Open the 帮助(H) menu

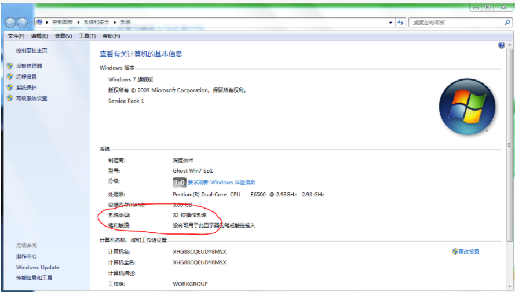pyautogui.click(x=111, y=36)
